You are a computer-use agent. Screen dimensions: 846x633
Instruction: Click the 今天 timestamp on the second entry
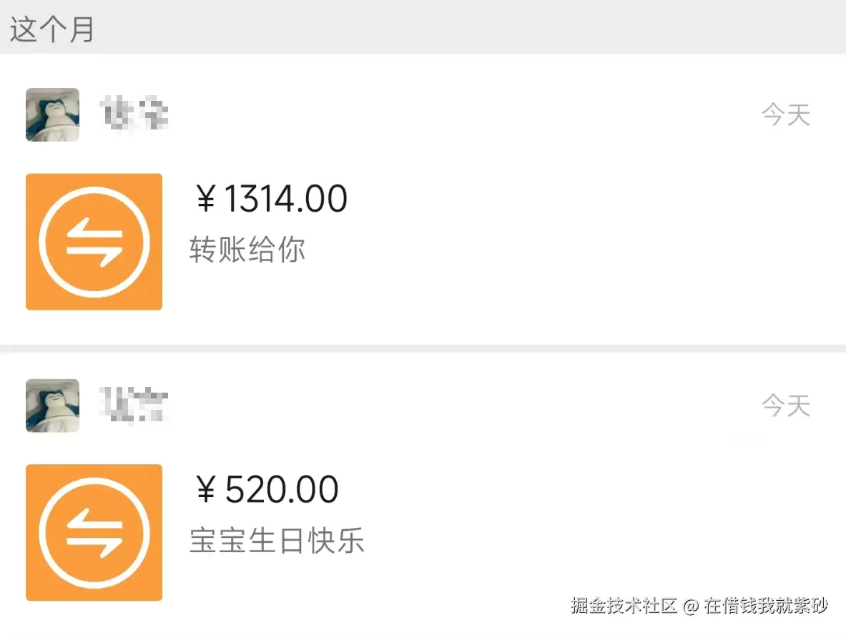[785, 406]
